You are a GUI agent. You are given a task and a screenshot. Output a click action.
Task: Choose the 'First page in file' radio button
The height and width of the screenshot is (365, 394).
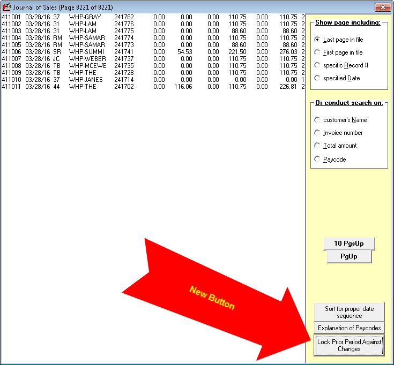tap(317, 52)
